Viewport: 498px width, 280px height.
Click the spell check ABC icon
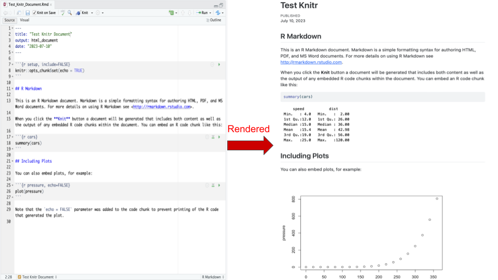tap(62, 12)
